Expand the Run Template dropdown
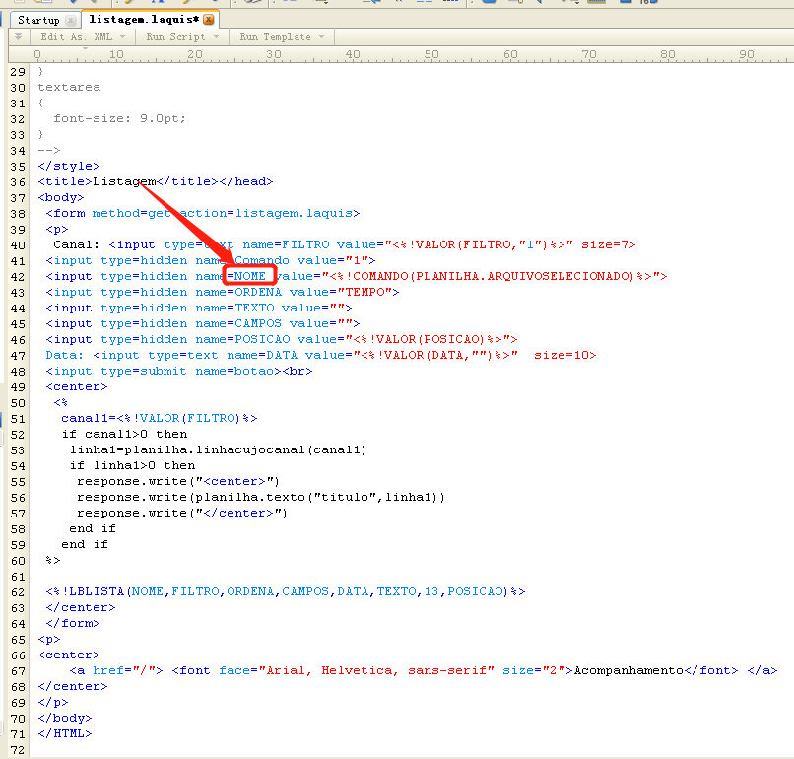The image size is (794, 759). (281, 37)
